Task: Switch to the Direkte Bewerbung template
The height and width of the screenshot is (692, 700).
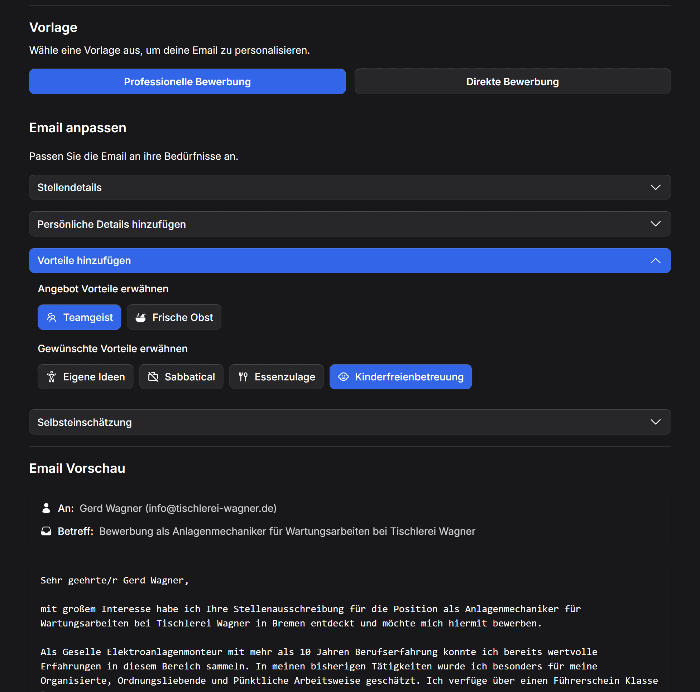Action: [512, 81]
